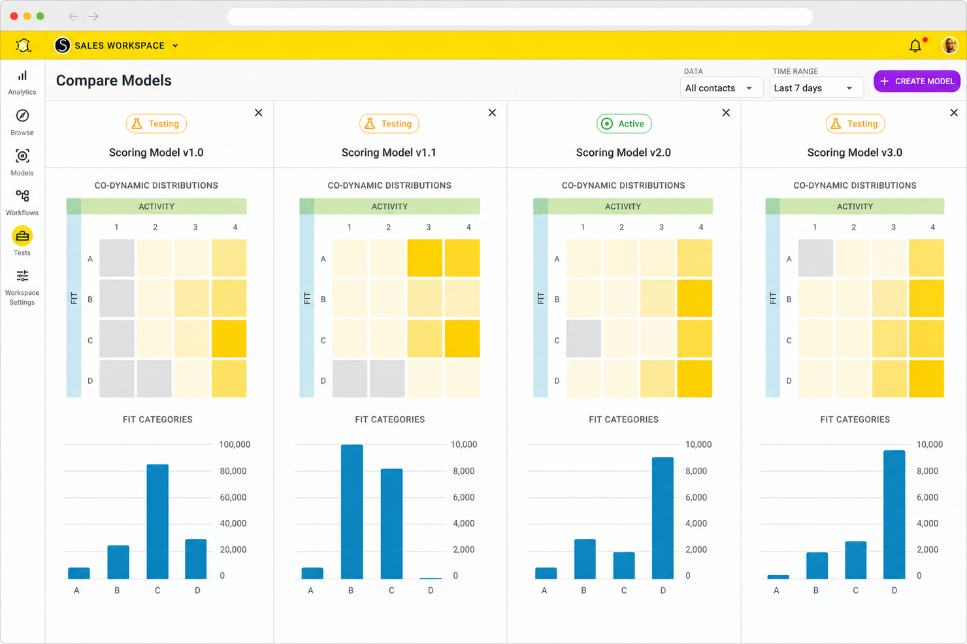Close Scoring Model v2.0 column
Viewport: 967px width, 644px height.
[x=726, y=113]
